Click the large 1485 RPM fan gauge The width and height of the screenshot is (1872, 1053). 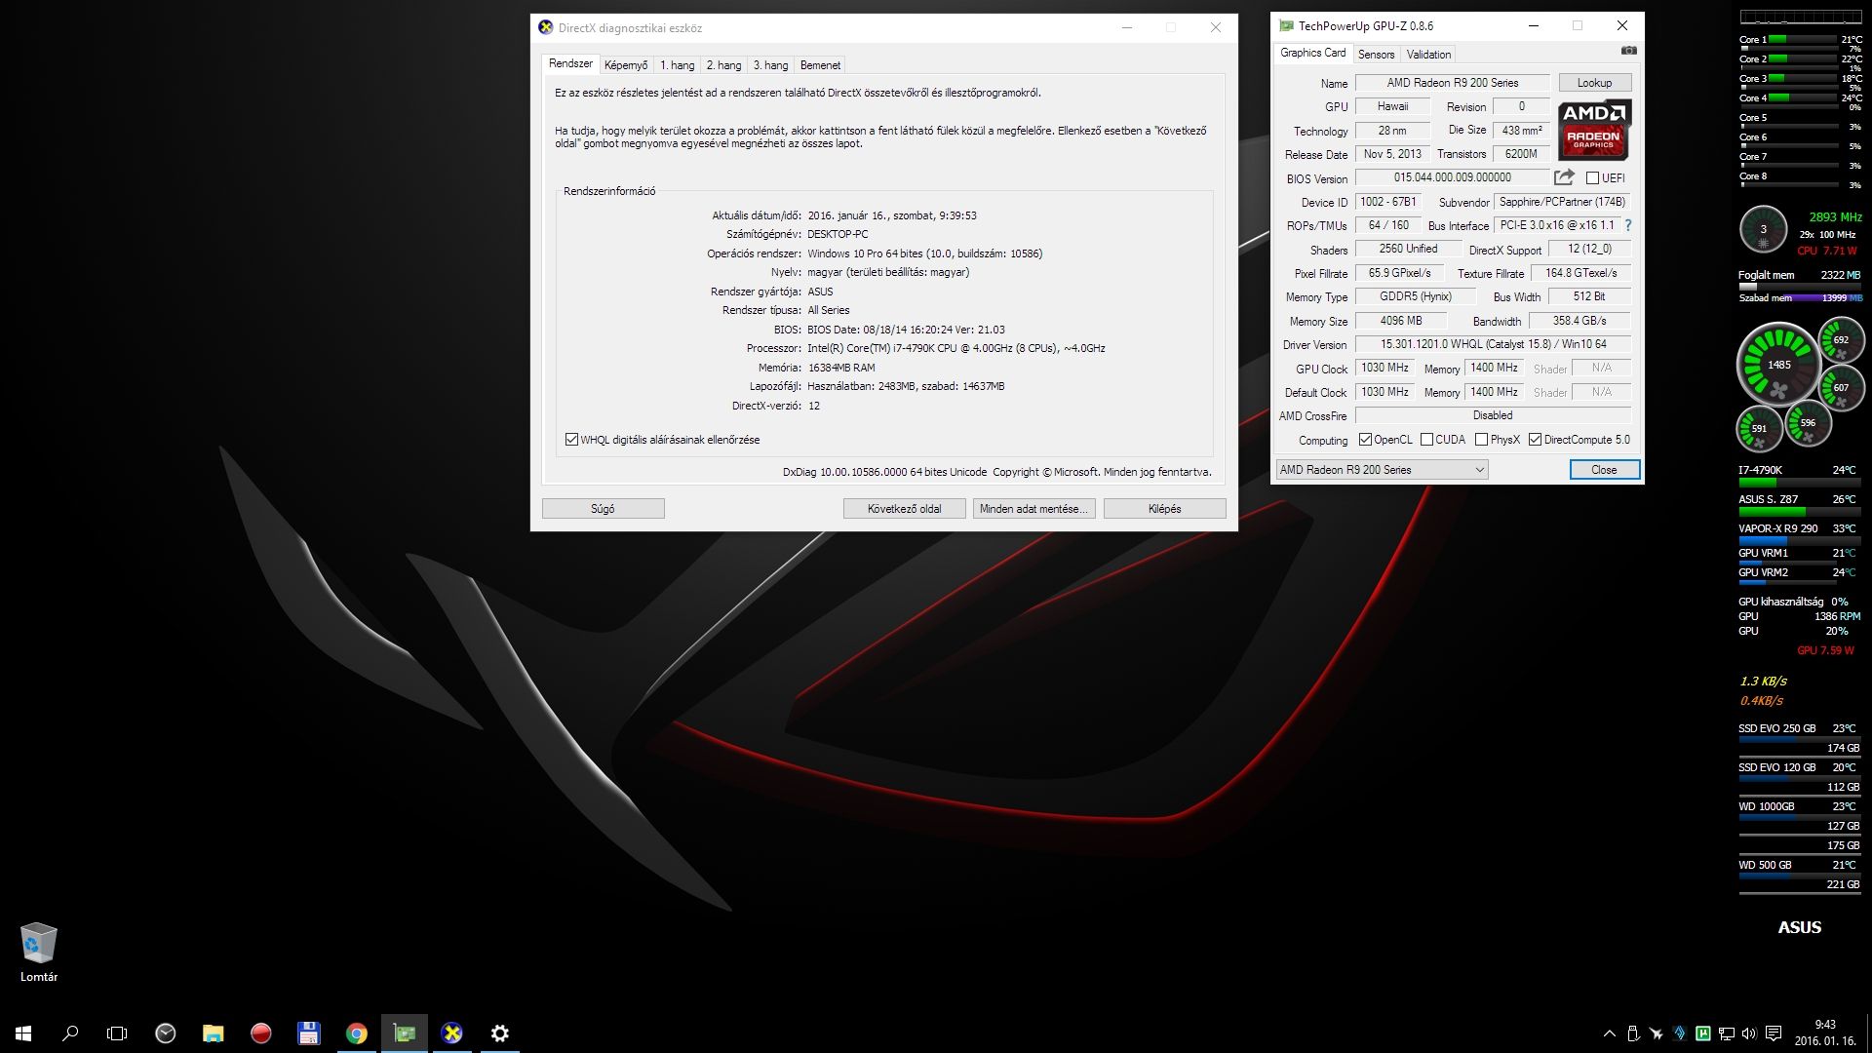(1778, 365)
